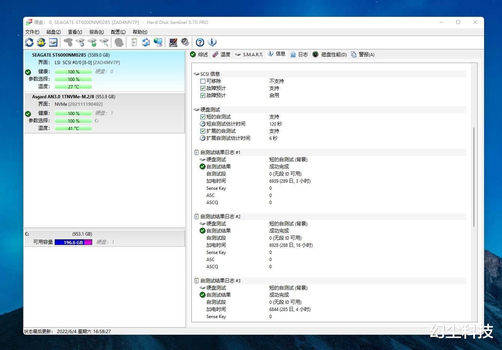Viewport: 502px width, 350px height.
Task: Switch to the S.M.A.R.T. tab
Action: [x=249, y=54]
